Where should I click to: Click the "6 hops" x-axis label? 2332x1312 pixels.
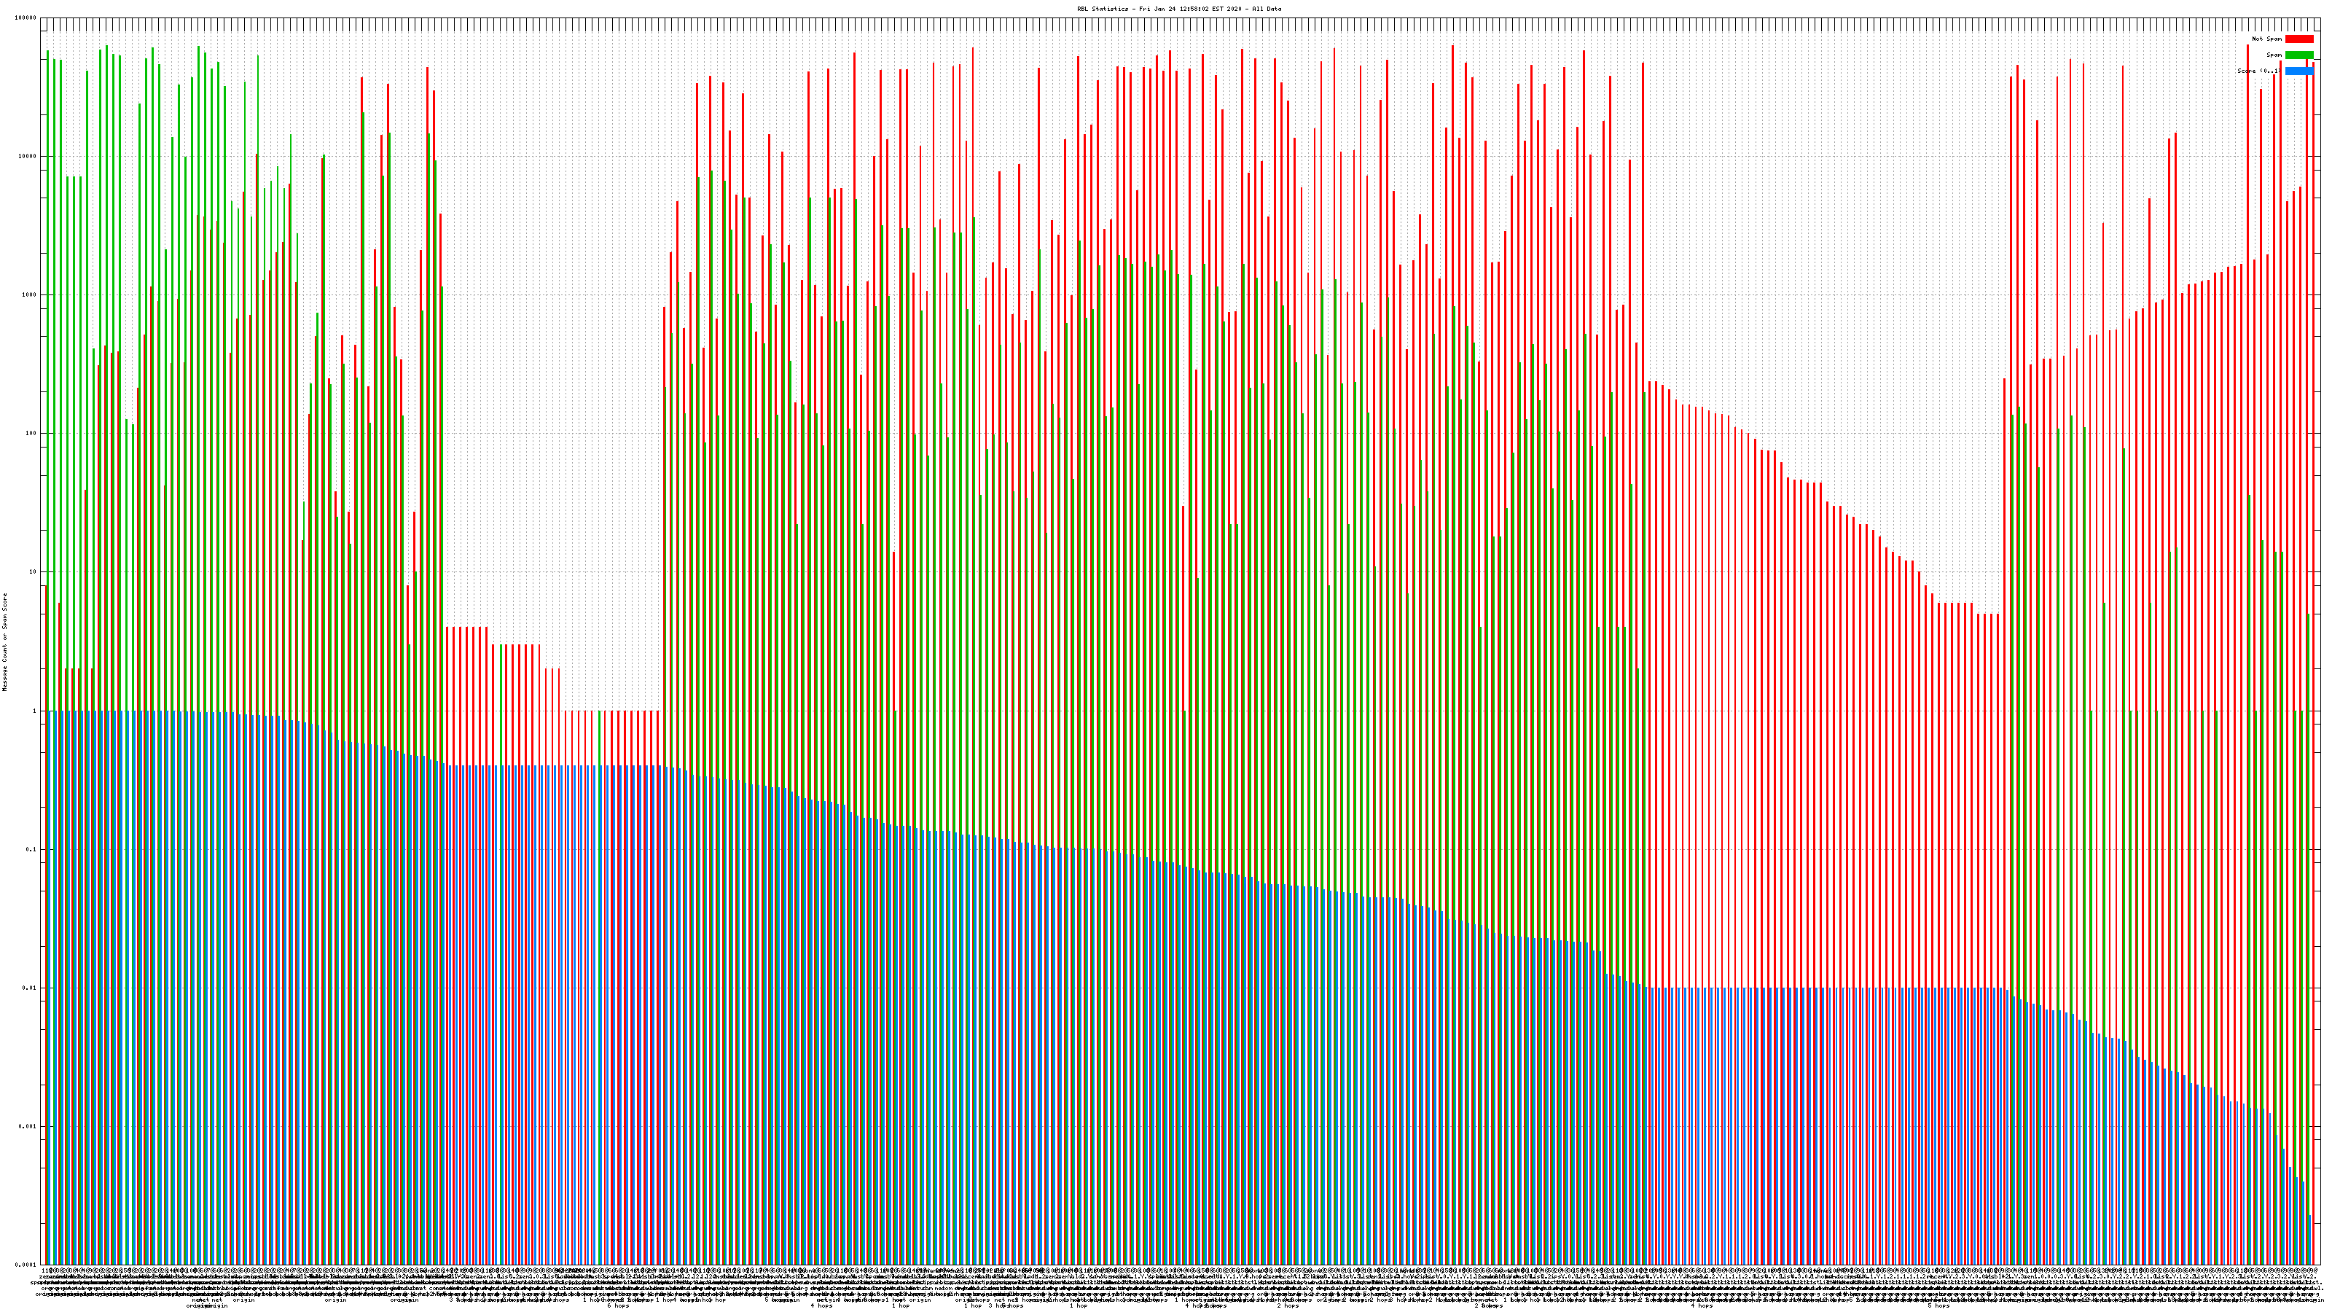click(x=617, y=1305)
